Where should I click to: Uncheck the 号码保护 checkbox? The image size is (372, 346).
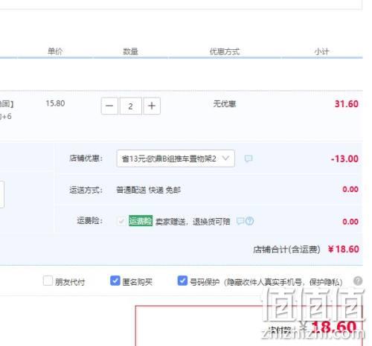coord(182,281)
